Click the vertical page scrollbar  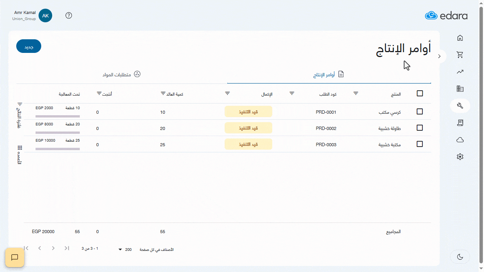pos(481,134)
